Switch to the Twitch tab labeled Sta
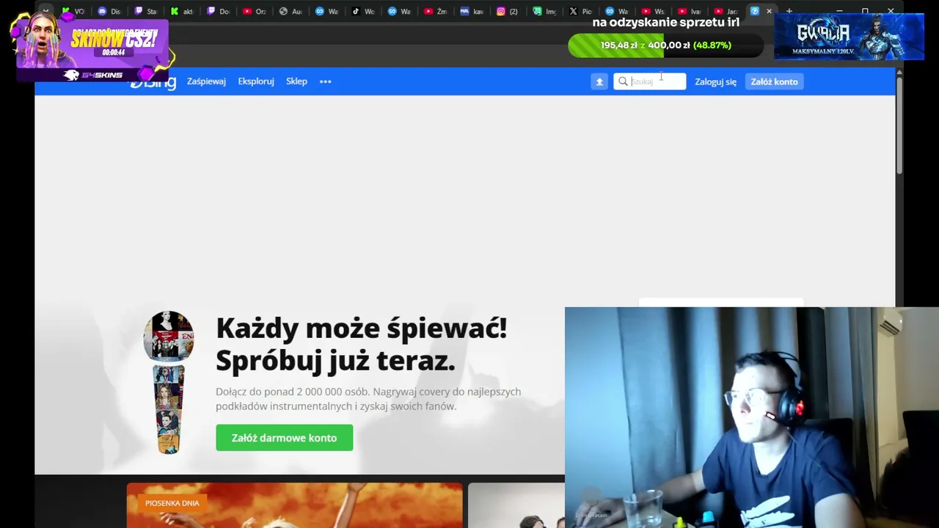The image size is (939, 528). coord(145,11)
